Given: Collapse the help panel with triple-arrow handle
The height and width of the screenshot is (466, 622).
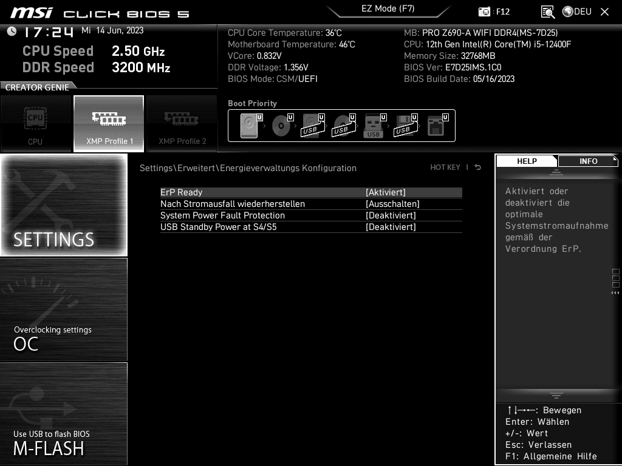Looking at the screenshot, I should click(615, 293).
